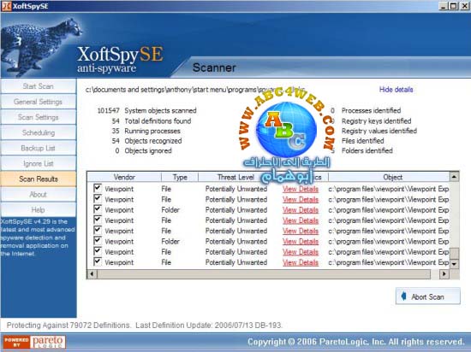Select '54 Total definitions found' text
This screenshot has height=352, width=471.
152,121
